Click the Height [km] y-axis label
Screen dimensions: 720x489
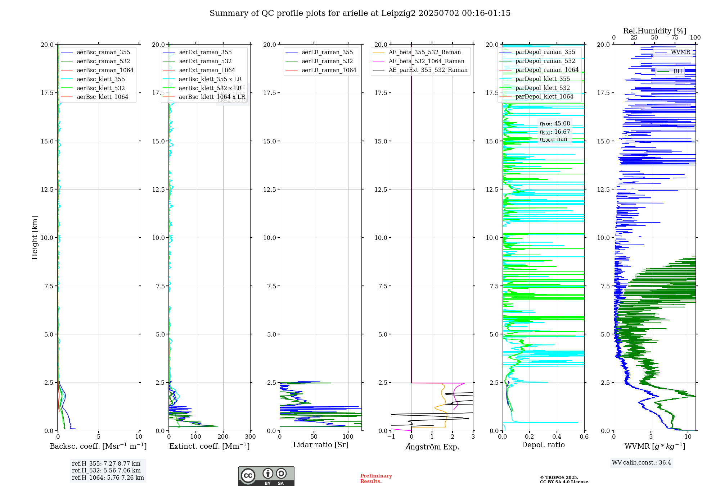pos(35,238)
